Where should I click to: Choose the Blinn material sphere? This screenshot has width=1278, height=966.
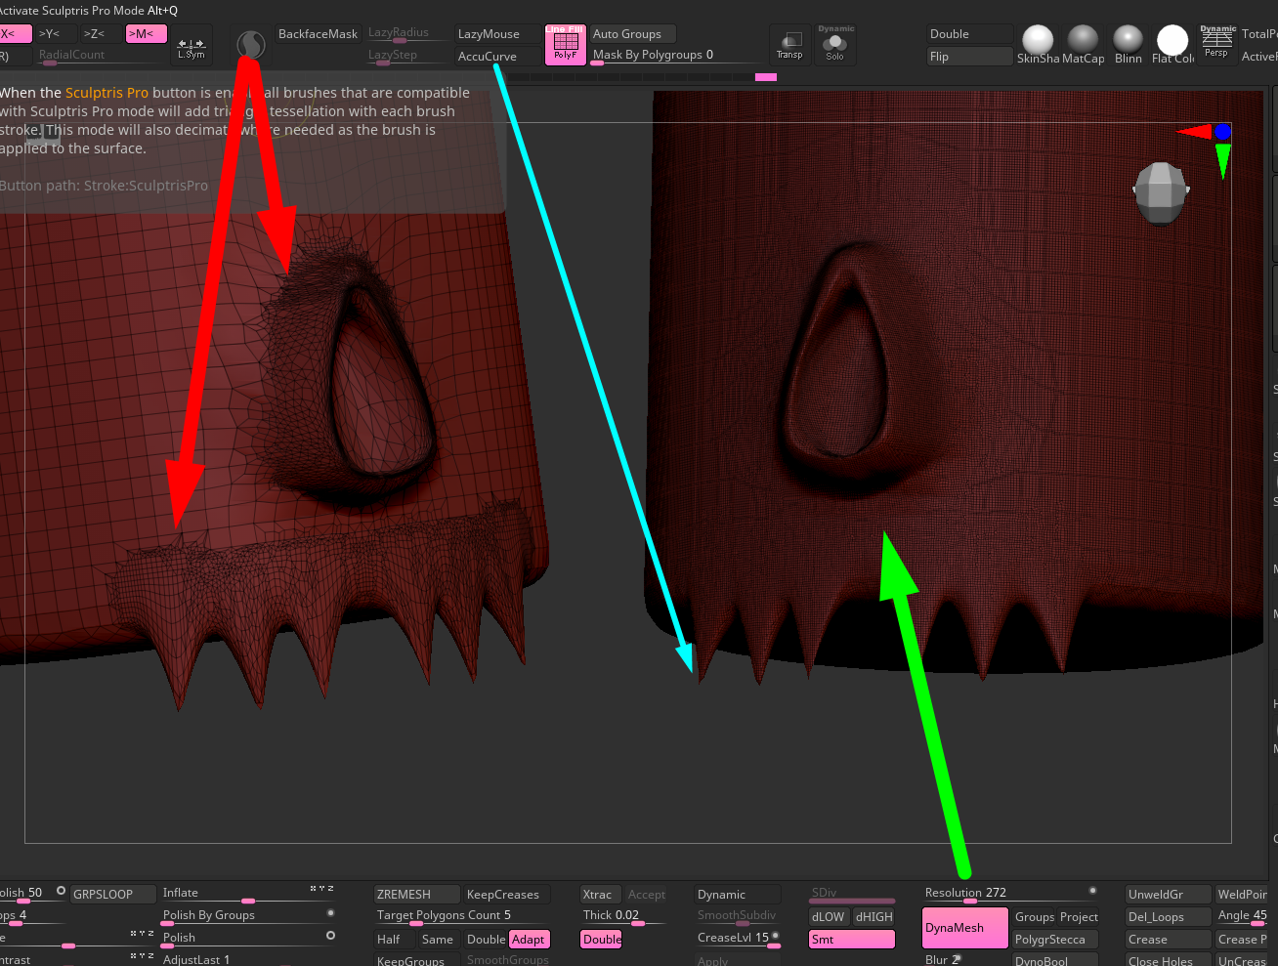tap(1128, 42)
